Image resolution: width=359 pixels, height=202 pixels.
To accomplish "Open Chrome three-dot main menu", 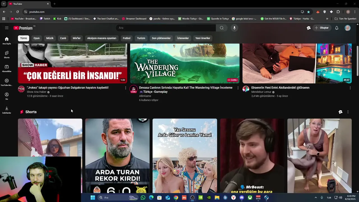I will pyautogui.click(x=355, y=12).
